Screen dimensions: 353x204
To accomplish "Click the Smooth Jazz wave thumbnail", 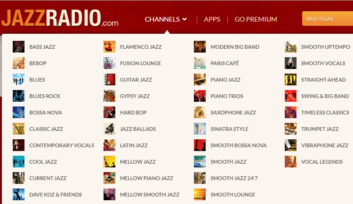I will tap(200, 162).
